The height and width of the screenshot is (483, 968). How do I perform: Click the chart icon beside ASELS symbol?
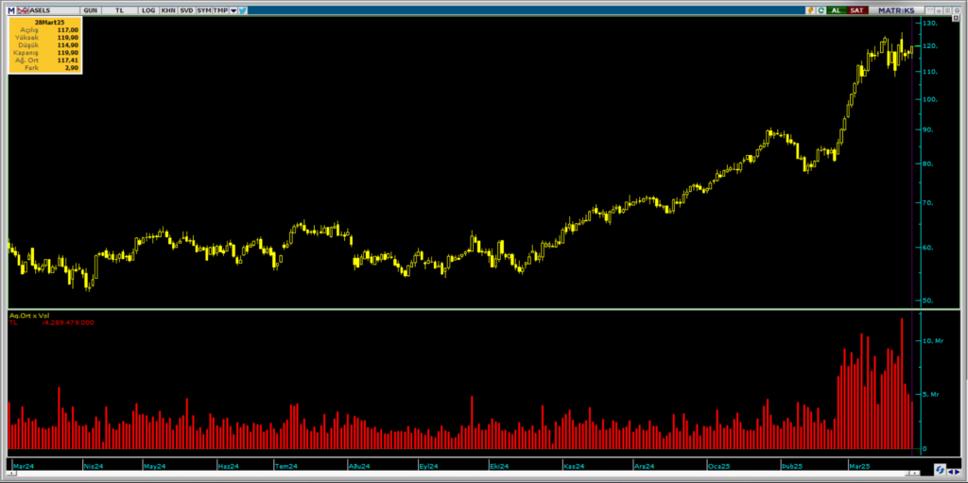(x=24, y=9)
